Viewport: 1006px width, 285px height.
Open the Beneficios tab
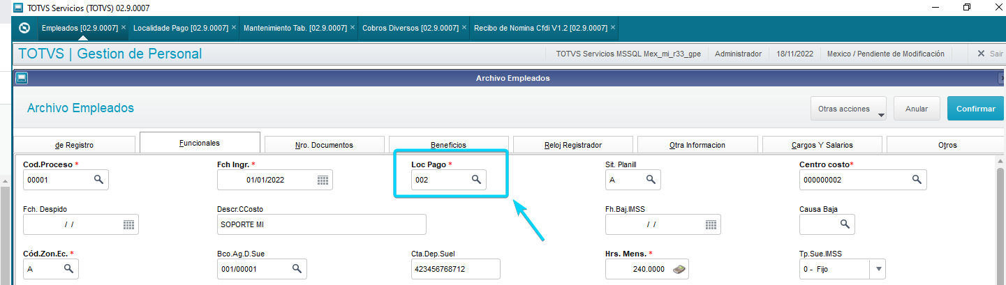448,145
